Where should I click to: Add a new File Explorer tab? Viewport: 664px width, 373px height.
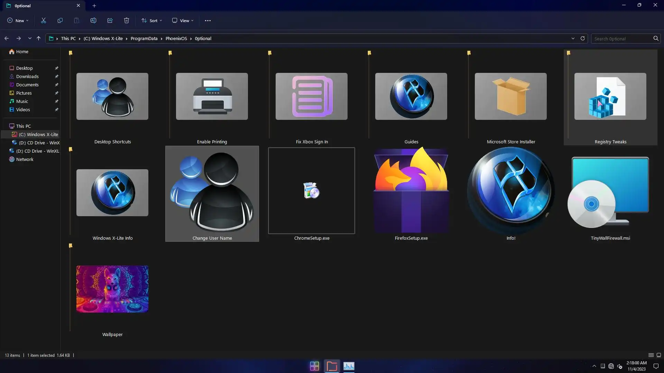(x=94, y=6)
